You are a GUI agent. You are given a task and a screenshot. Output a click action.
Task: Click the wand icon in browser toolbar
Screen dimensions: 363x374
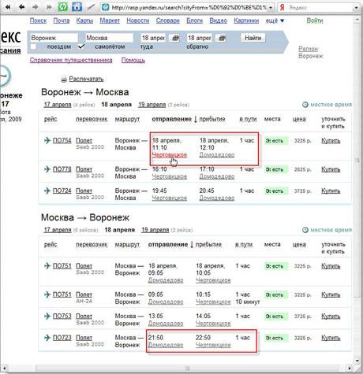(92, 7)
